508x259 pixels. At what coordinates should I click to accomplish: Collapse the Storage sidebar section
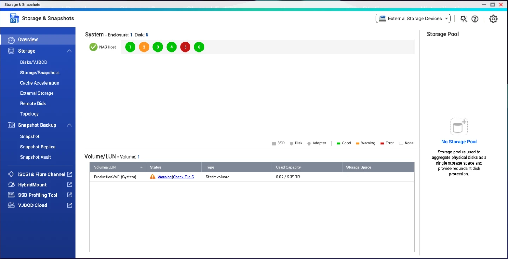69,51
